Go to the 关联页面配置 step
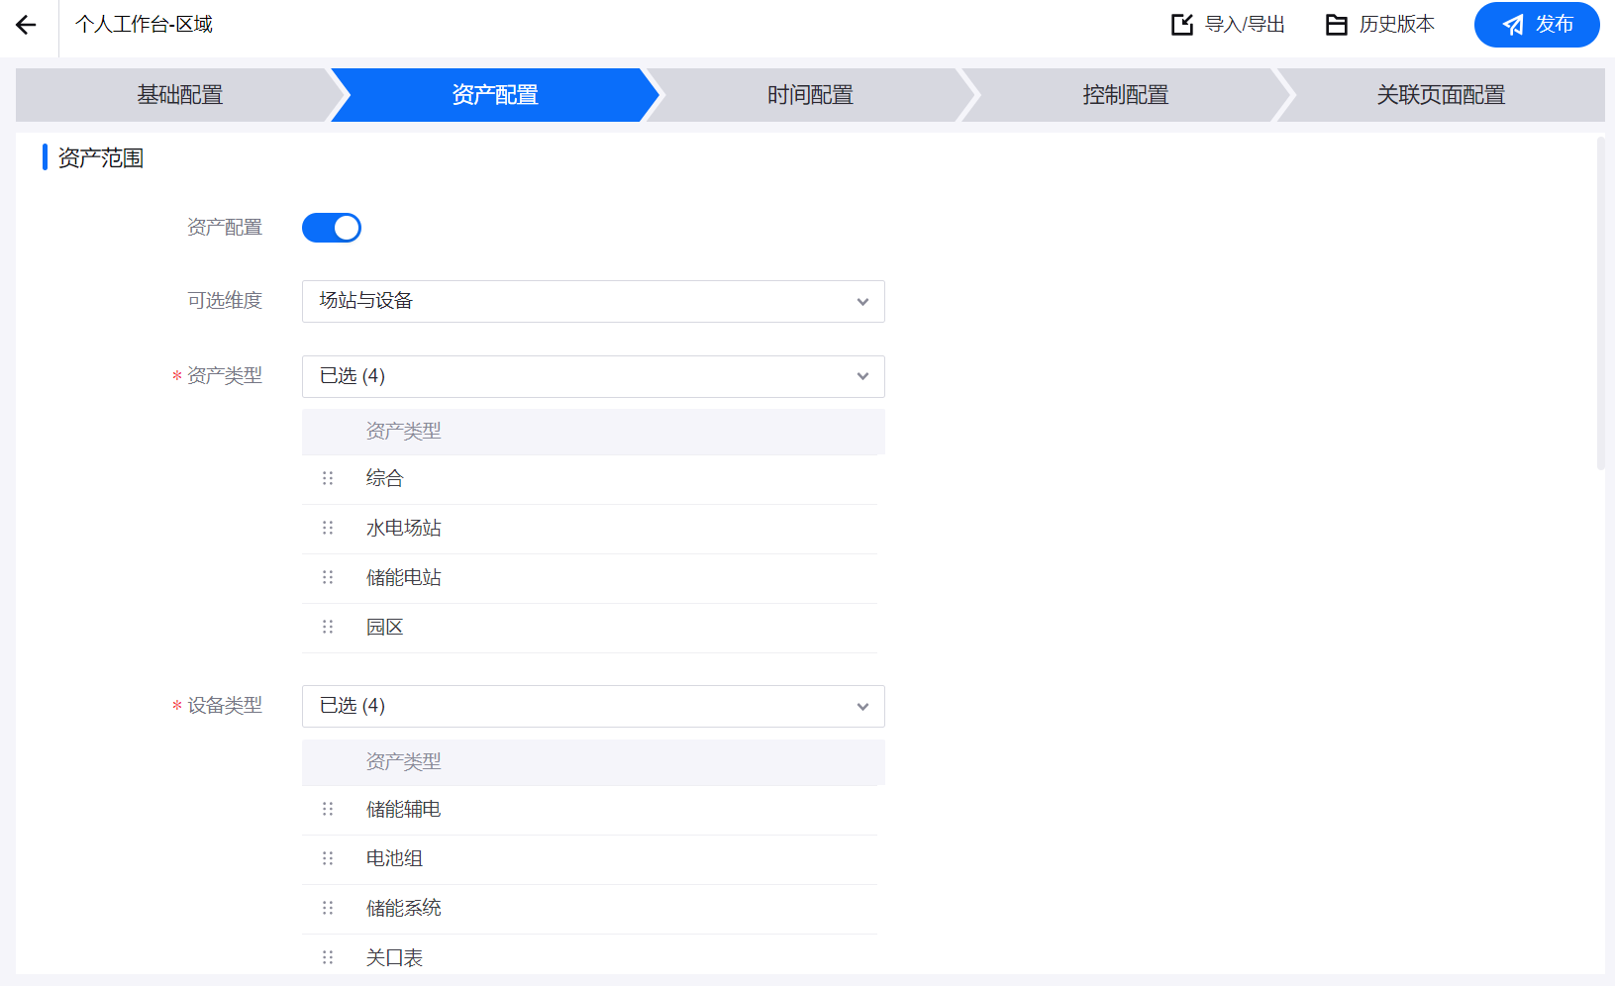 click(x=1441, y=94)
